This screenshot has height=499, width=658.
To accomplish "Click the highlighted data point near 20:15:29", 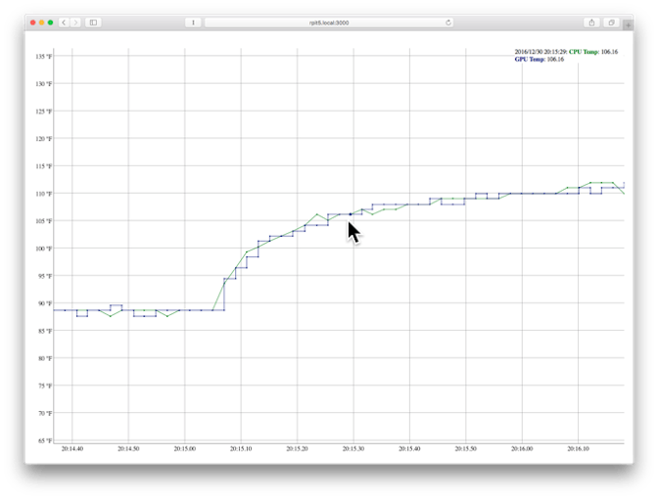I will click(351, 214).
